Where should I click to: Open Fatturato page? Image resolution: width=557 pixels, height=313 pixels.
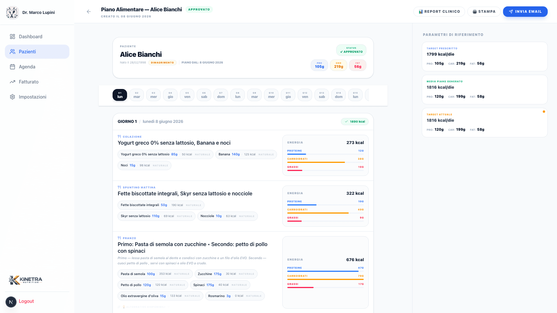pos(37,82)
